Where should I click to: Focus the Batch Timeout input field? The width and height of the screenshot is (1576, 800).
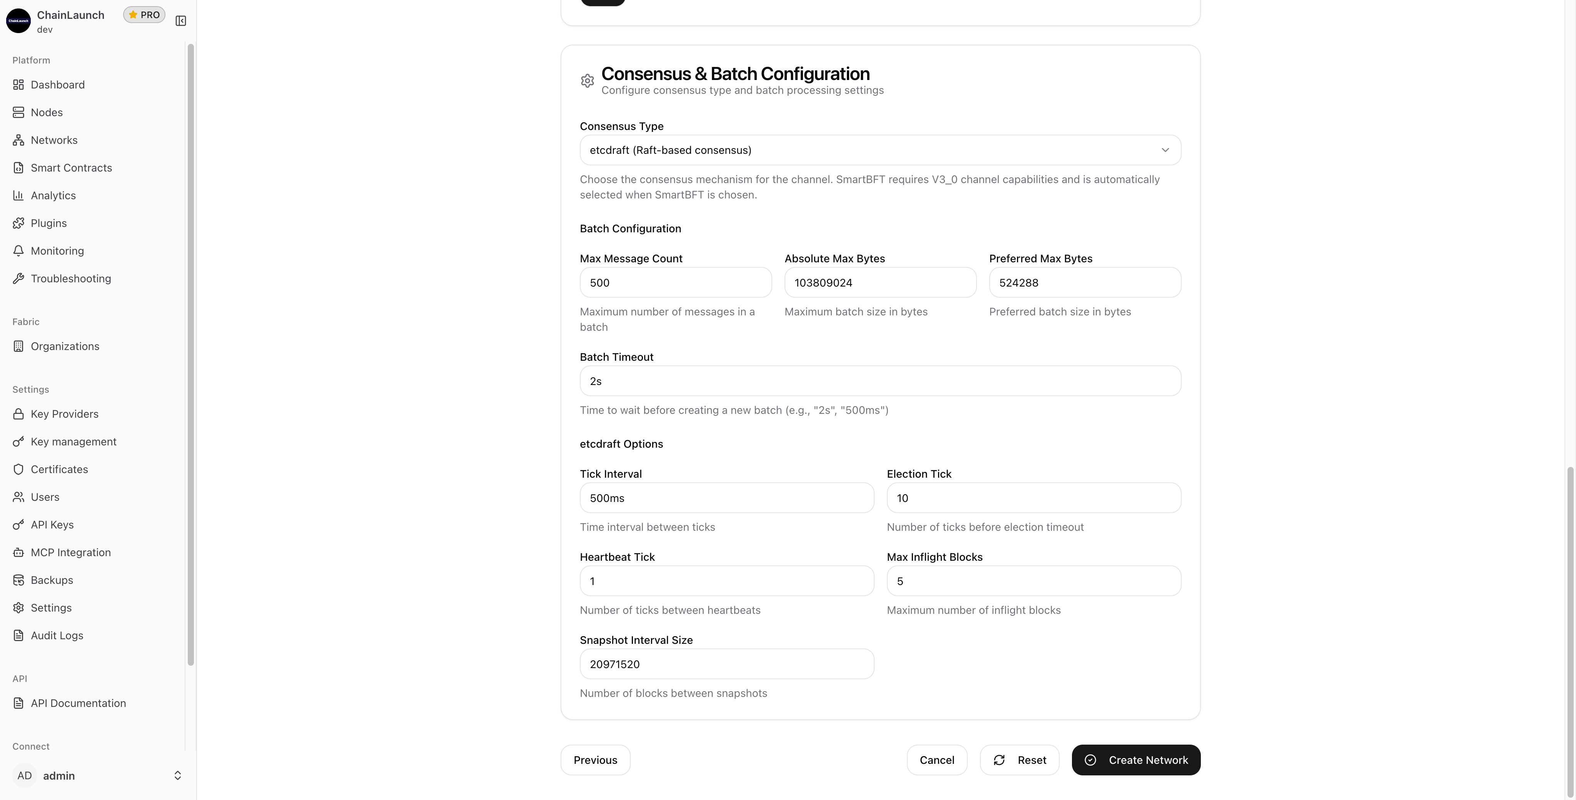(880, 382)
